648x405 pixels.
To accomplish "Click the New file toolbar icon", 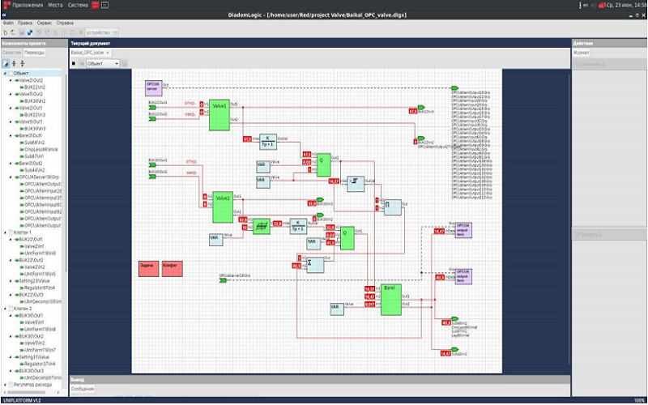I will (x=5, y=32).
